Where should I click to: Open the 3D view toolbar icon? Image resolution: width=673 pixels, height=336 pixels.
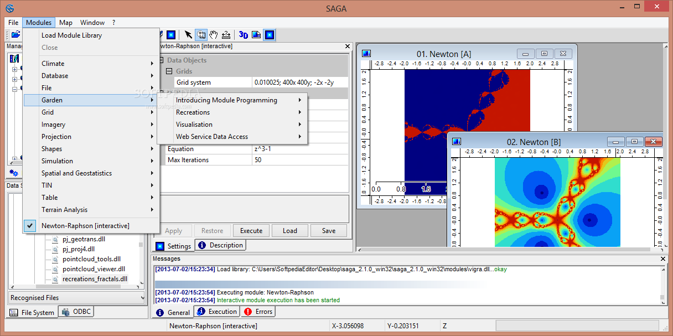tap(244, 35)
